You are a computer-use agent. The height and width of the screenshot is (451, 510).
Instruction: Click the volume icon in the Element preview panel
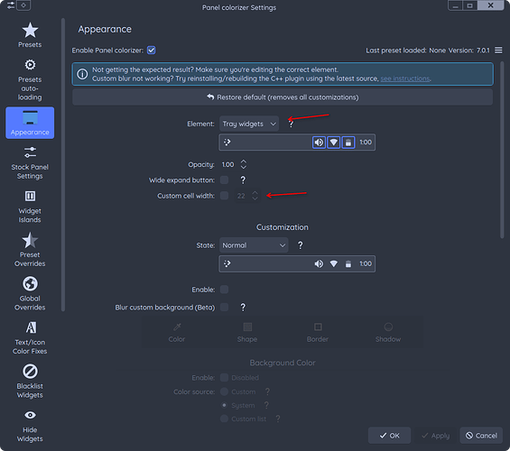(319, 143)
